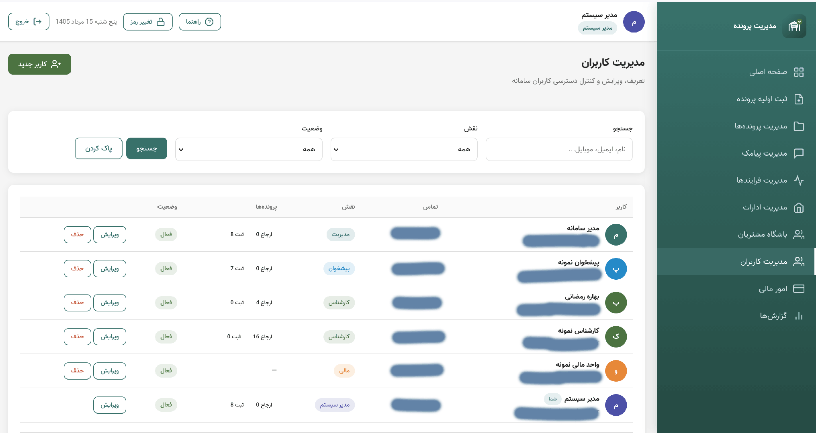
Task: Click the کاربر جدید button
Action: (x=39, y=64)
